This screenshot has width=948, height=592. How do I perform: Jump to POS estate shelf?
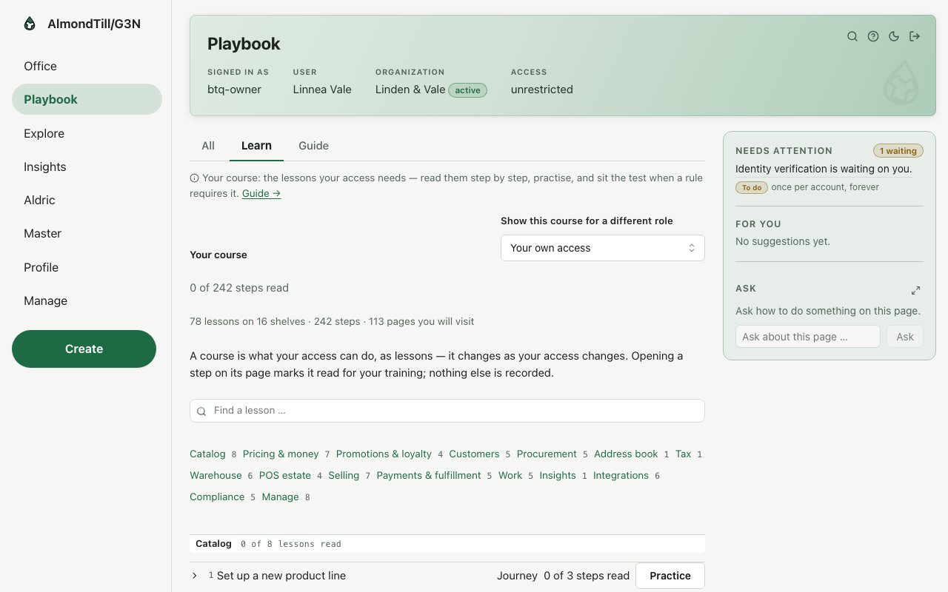pyautogui.click(x=285, y=475)
